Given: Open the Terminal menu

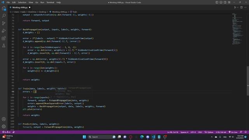Looking at the screenshot, I should pos(50,2).
